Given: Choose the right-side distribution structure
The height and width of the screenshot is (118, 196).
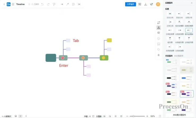Looking at the screenshot, I should 189,15.
